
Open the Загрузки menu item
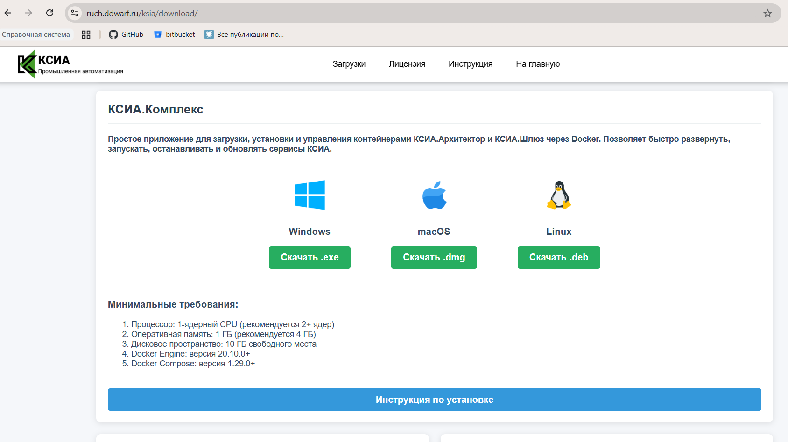coord(349,64)
